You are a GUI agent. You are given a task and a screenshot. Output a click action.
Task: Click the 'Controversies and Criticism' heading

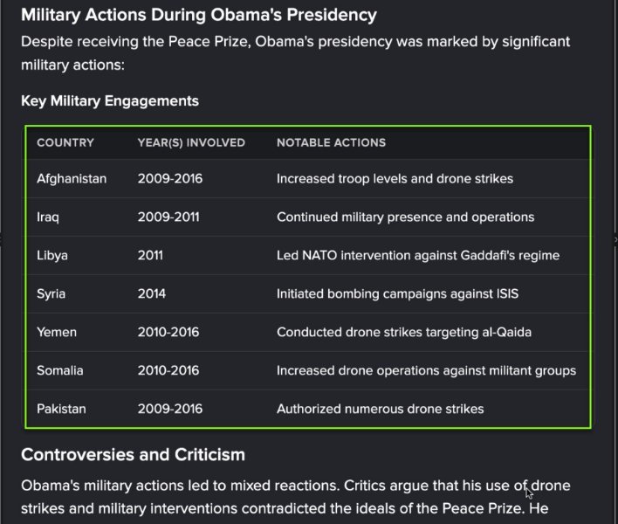pos(133,455)
